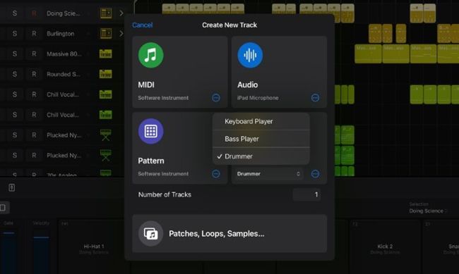The image size is (459, 274).
Task: Expand the Doing Scie... track chevron
Action: (x=121, y=13)
